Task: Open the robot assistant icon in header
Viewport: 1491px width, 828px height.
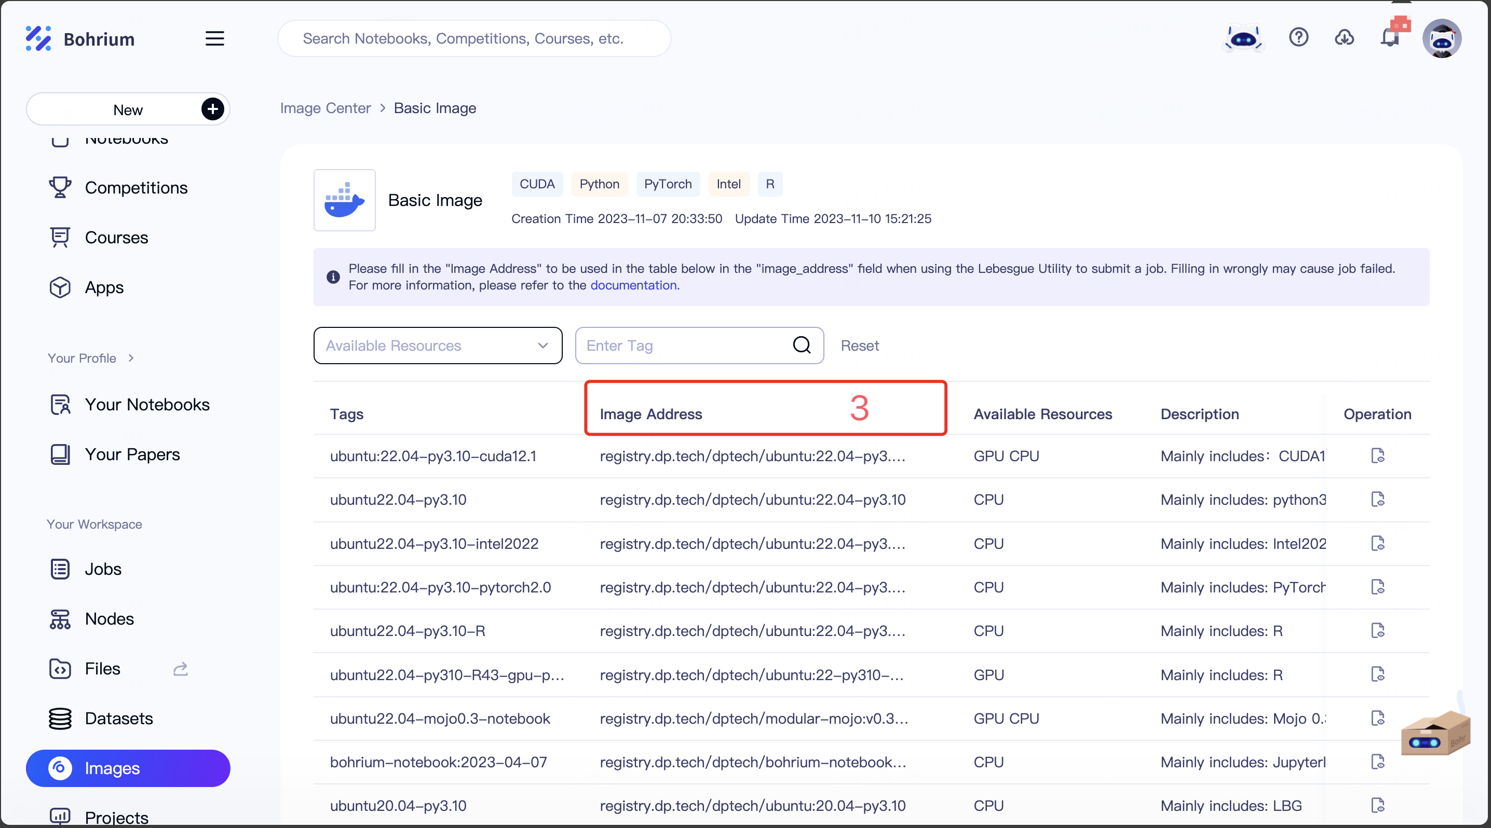Action: pos(1243,38)
